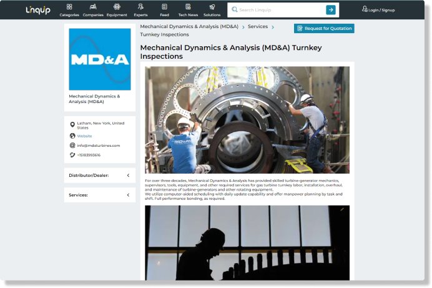Open the Categories grid icon

[x=69, y=7]
